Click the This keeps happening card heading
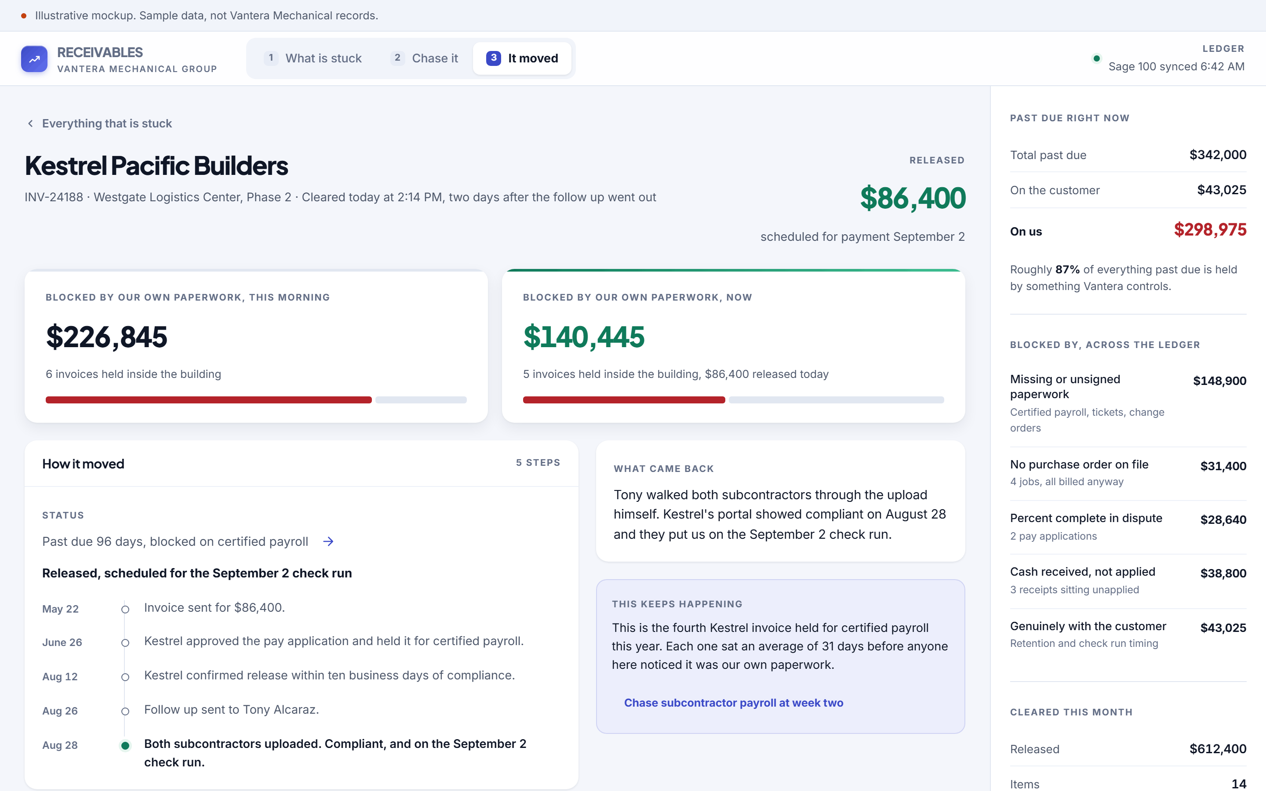Viewport: 1266px width, 791px height. 677,604
